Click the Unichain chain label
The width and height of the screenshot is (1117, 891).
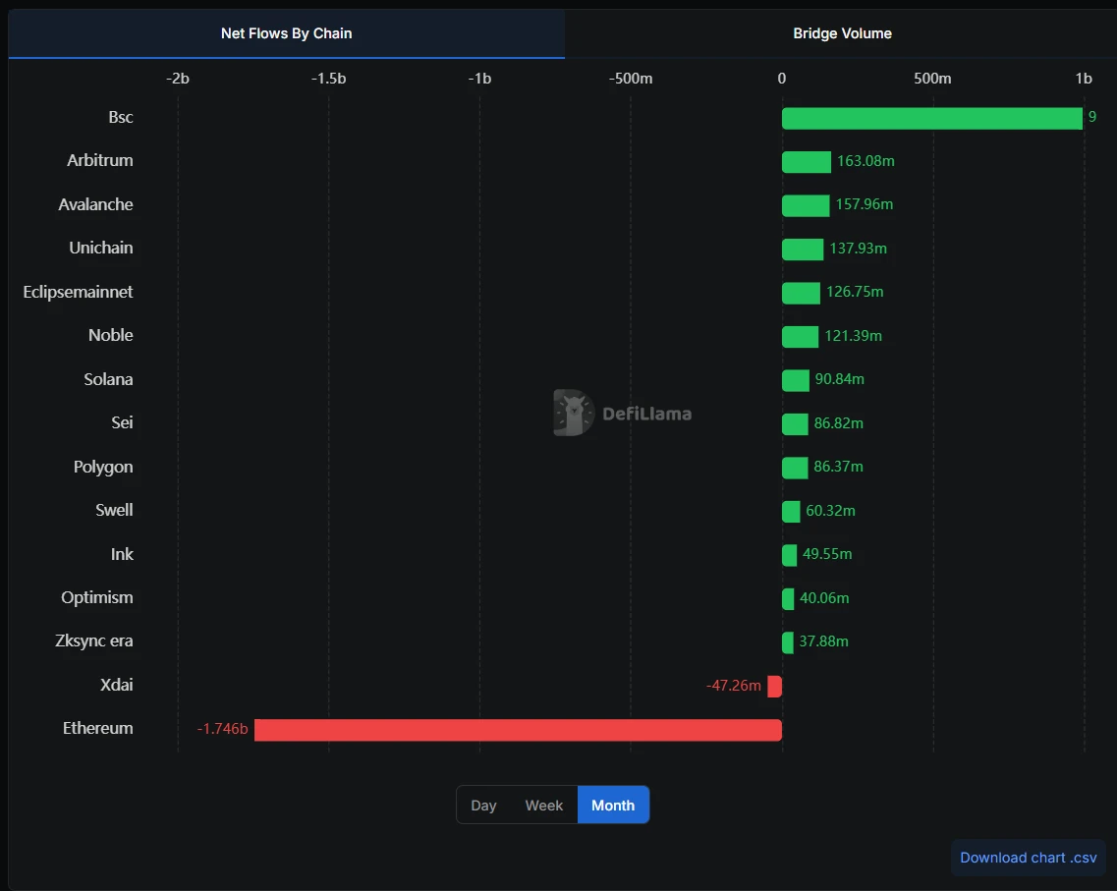(101, 249)
